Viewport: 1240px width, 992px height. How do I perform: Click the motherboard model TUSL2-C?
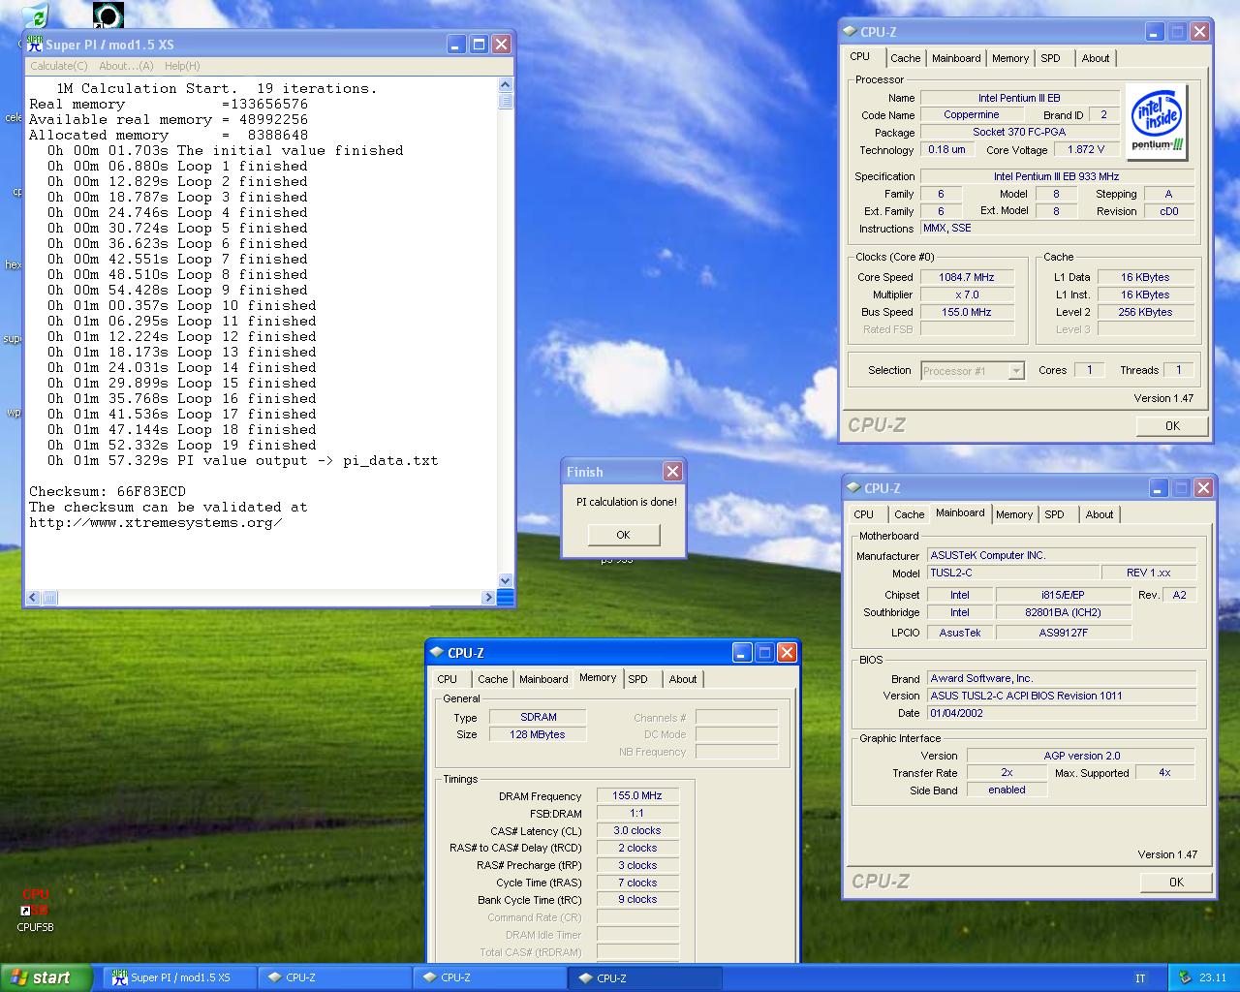click(1013, 573)
